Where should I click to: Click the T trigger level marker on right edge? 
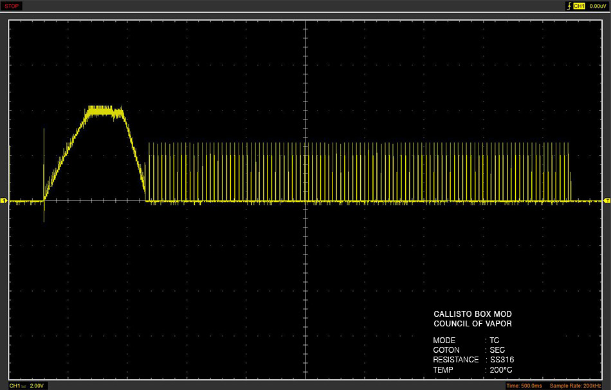[607, 200]
